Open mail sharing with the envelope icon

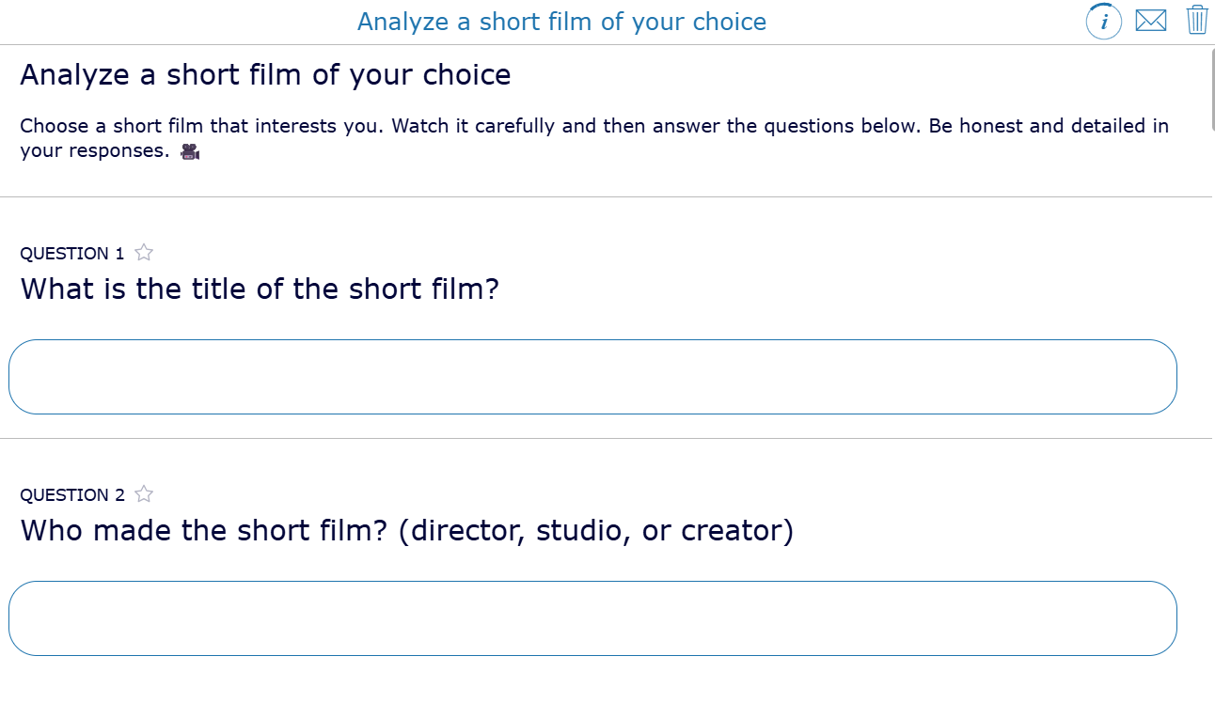pos(1150,21)
